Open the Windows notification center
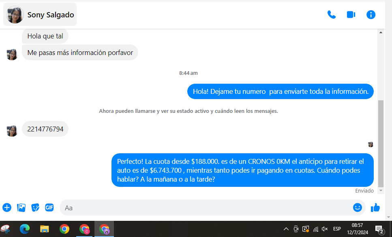This screenshot has width=392, height=237. pyautogui.click(x=379, y=229)
